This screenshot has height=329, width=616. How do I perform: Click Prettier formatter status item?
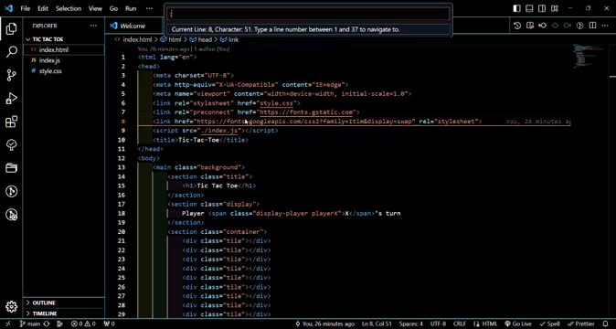point(580,324)
